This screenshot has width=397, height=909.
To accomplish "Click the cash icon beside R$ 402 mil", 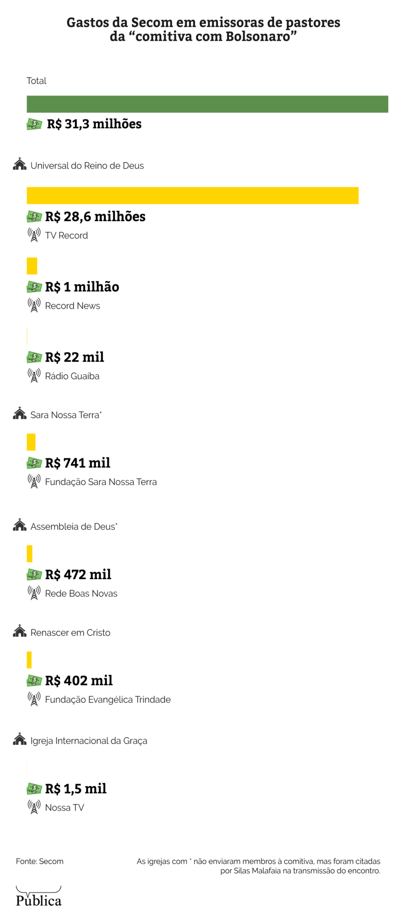I will [x=34, y=680].
